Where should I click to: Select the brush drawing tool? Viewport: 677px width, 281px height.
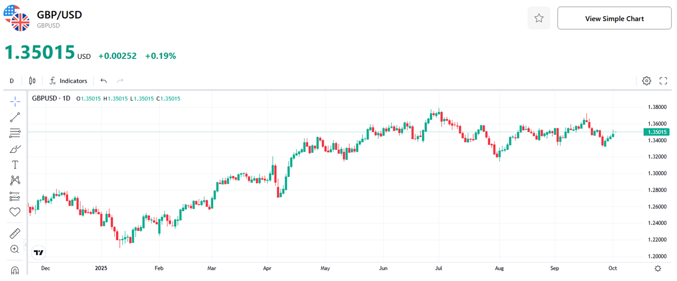coord(15,149)
